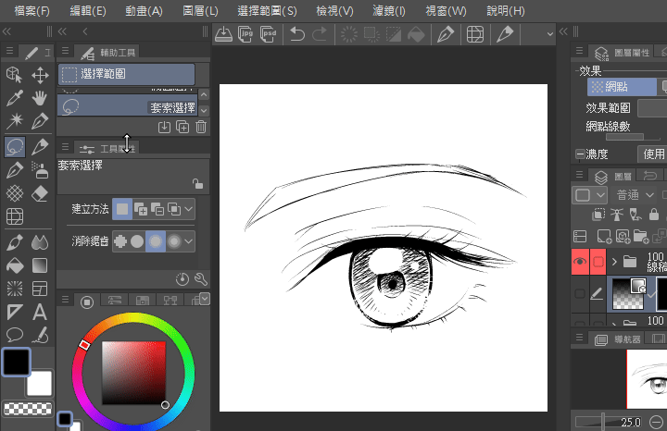Screen dimensions: 667x431
Task: Select the Eyedropper tool
Action: (x=15, y=98)
